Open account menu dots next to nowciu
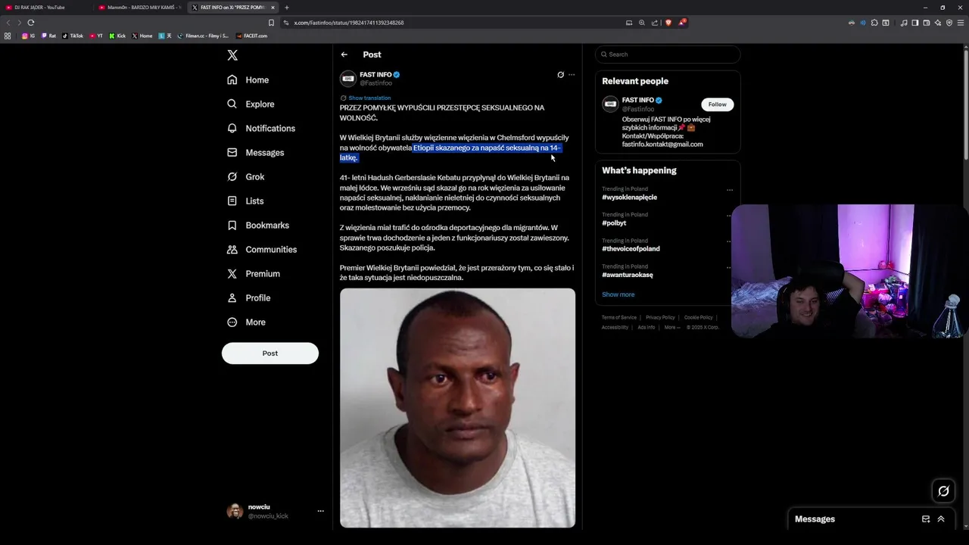Screen dimensions: 969x545 point(320,511)
